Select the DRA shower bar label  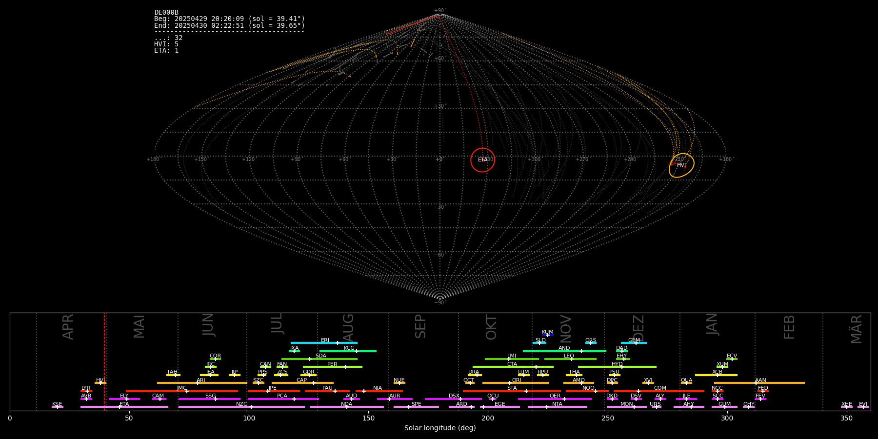pos(474,372)
